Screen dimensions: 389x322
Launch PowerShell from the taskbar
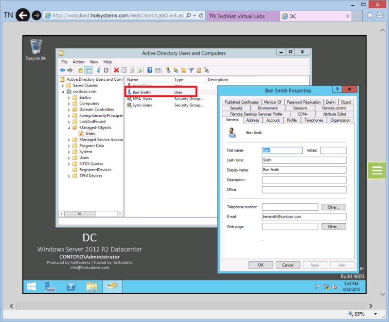tap(71, 287)
